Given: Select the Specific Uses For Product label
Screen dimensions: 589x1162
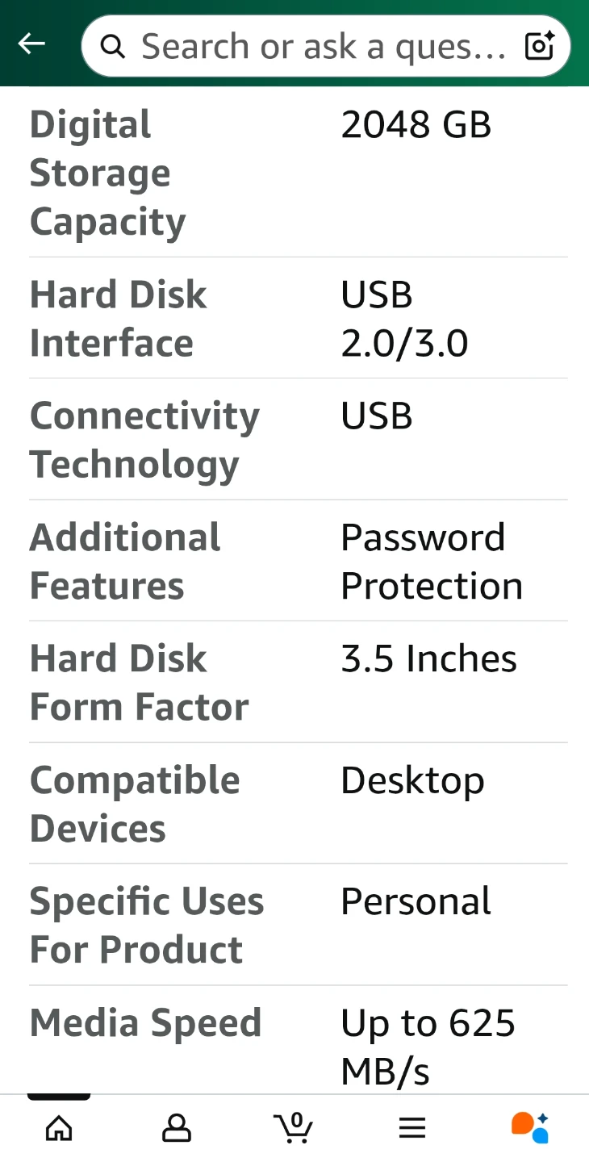Looking at the screenshot, I should (x=146, y=926).
